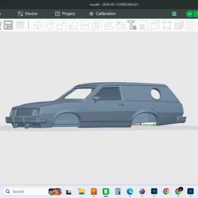Click the cube-shaped tool icon
The height and width of the screenshot is (198, 198).
tap(156, 25)
